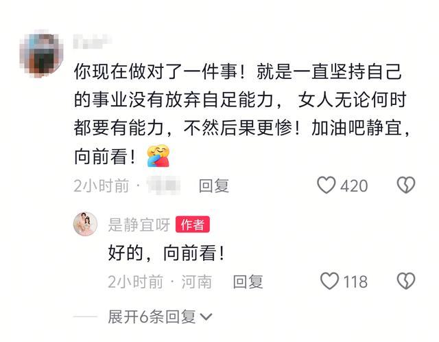The height and width of the screenshot is (342, 439).
Task: Open the blurred commenter's username
Action: [93, 41]
